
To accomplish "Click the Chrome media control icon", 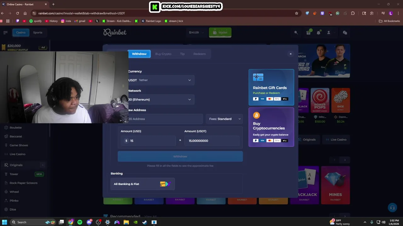I will tap(383, 13).
